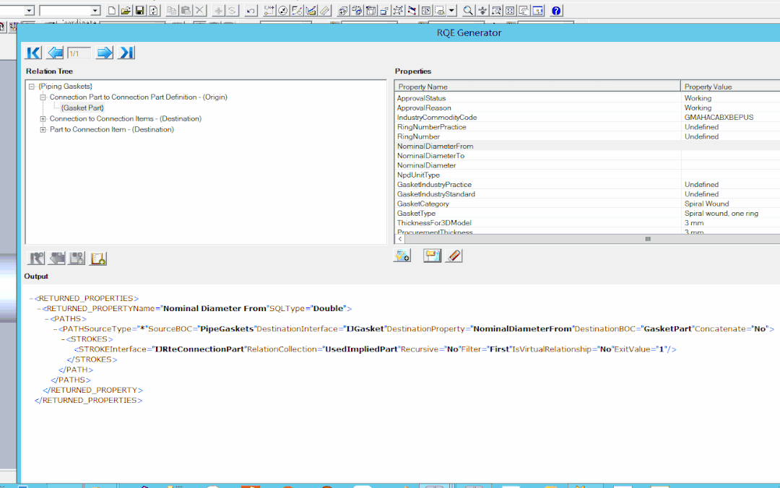Click the first gray icon below Relation Tree
This screenshot has width=780, height=488.
click(36, 258)
